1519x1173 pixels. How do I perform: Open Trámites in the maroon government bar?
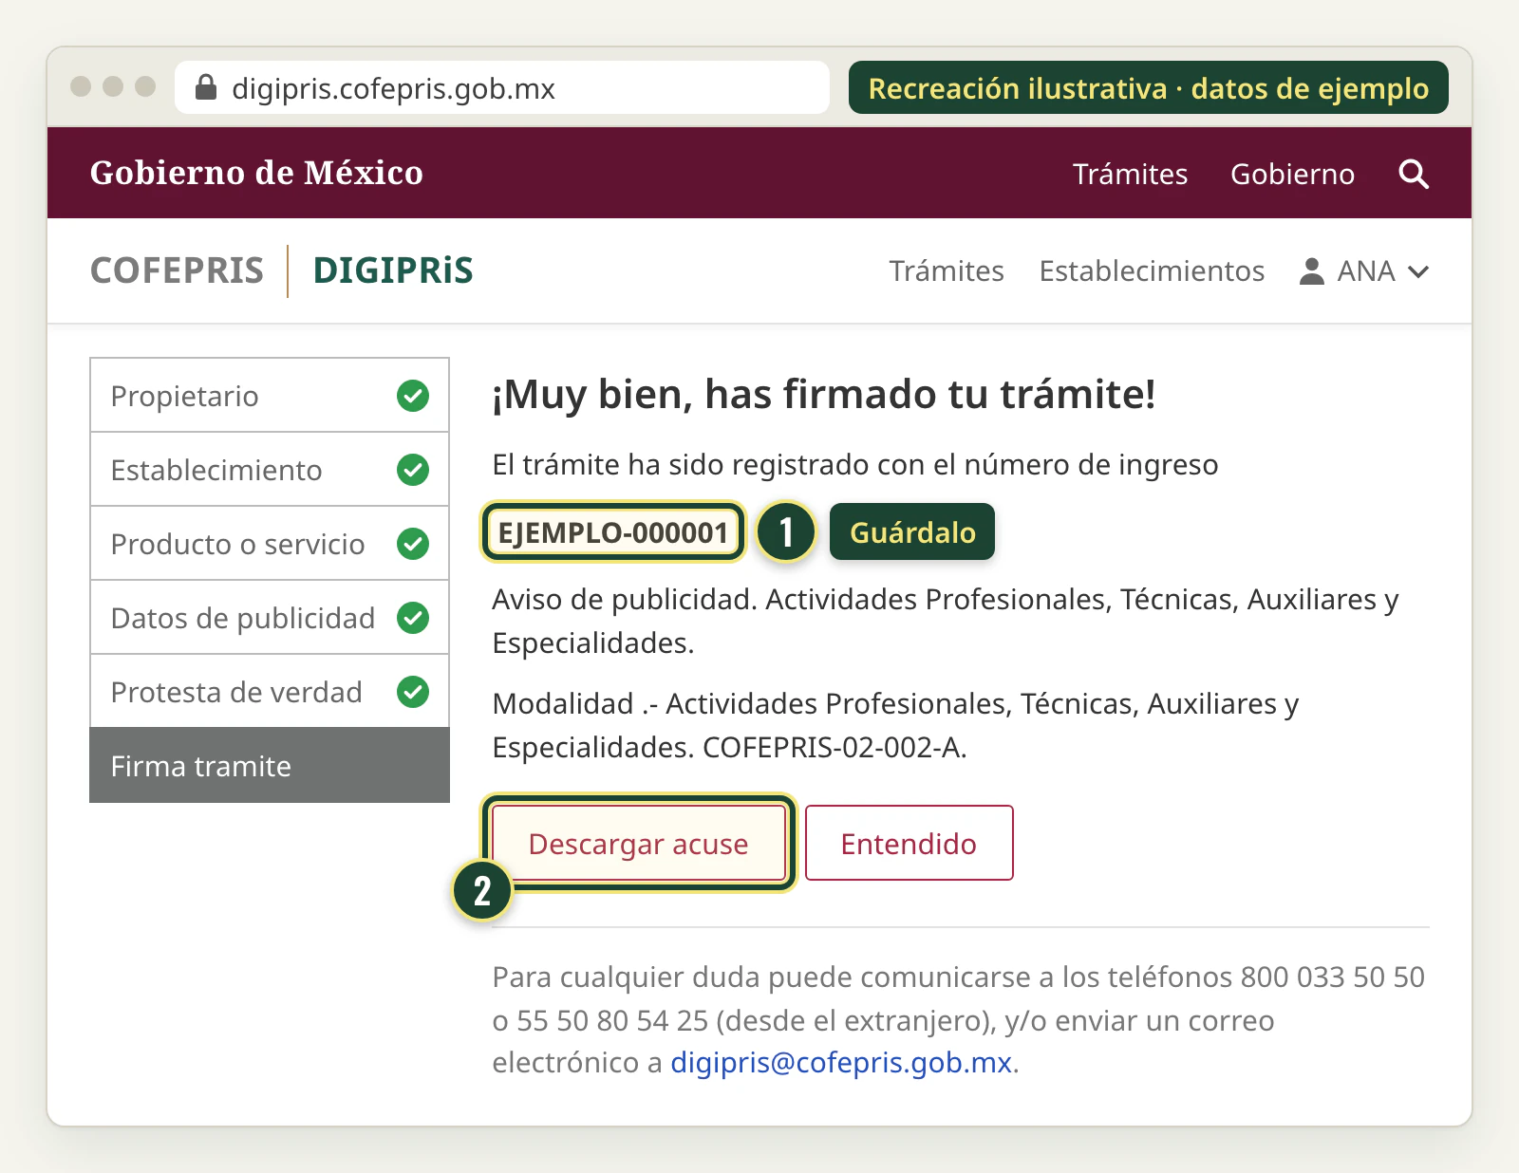click(1130, 174)
